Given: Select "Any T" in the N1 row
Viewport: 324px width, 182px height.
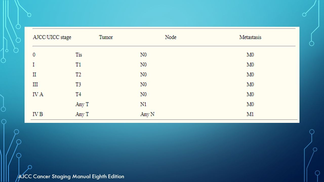Looking at the screenshot, I should pyautogui.click(x=82, y=104).
